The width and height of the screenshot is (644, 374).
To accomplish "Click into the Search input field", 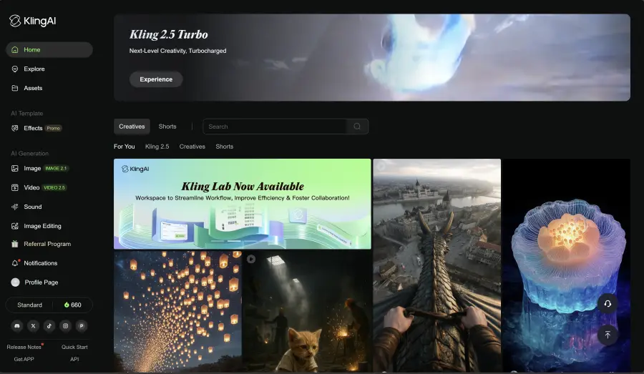I will tap(275, 127).
